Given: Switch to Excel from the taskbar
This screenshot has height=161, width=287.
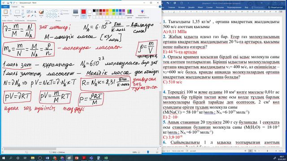Looking at the screenshot, I should 106,158.
